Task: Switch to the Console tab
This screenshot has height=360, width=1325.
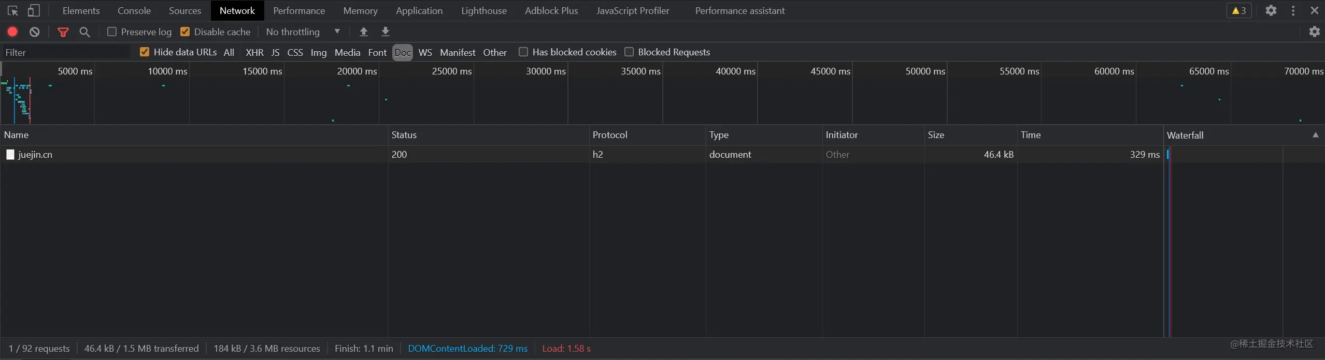Action: click(134, 10)
